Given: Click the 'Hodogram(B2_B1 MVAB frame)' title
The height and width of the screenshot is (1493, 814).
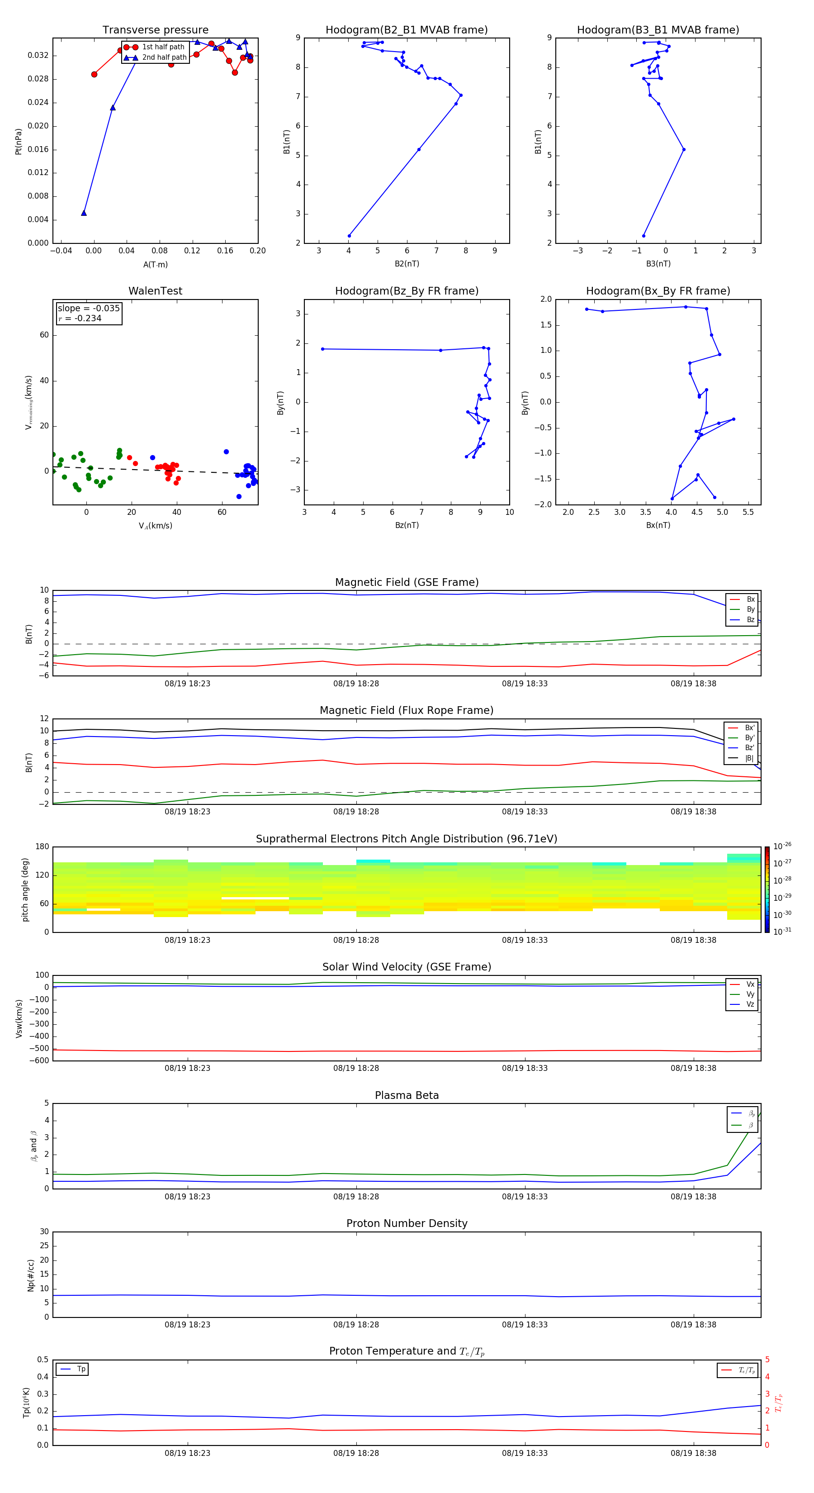Looking at the screenshot, I should tap(407, 30).
